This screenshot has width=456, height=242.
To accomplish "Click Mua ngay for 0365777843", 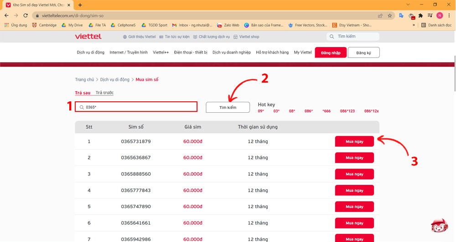I will pyautogui.click(x=354, y=190).
